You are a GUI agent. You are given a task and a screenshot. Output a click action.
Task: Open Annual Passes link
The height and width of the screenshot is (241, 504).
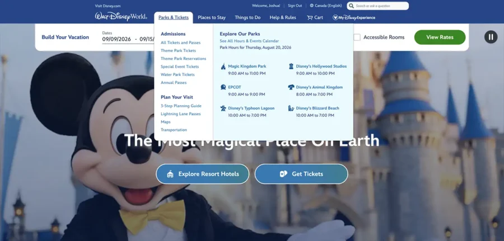[x=174, y=83]
